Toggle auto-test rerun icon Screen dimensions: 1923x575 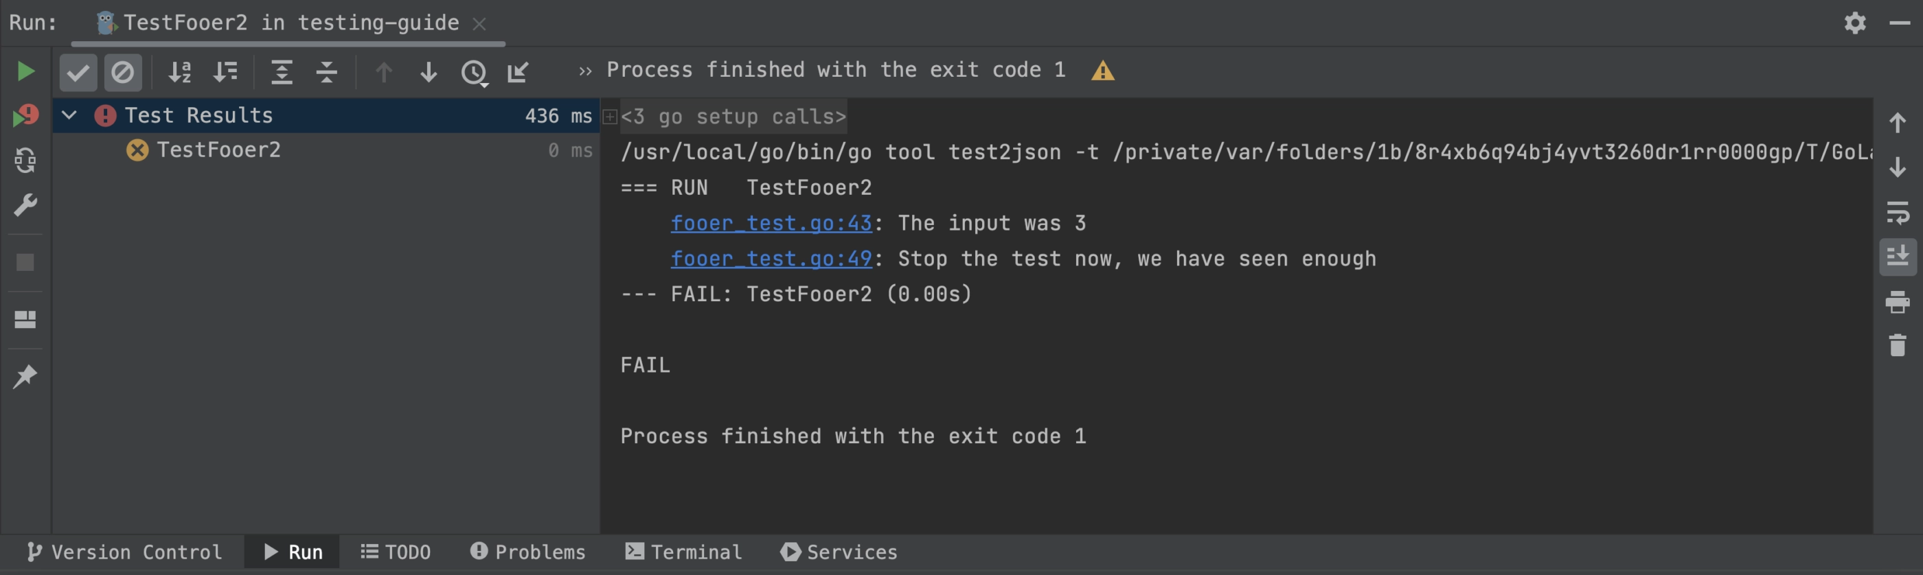click(x=25, y=161)
